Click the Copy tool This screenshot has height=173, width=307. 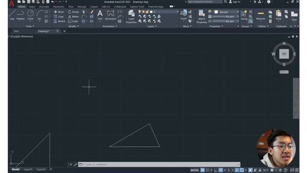(x=59, y=17)
